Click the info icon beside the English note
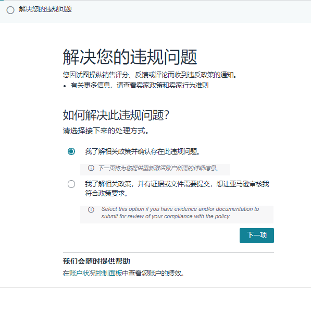The height and width of the screenshot is (319, 311). (x=91, y=209)
